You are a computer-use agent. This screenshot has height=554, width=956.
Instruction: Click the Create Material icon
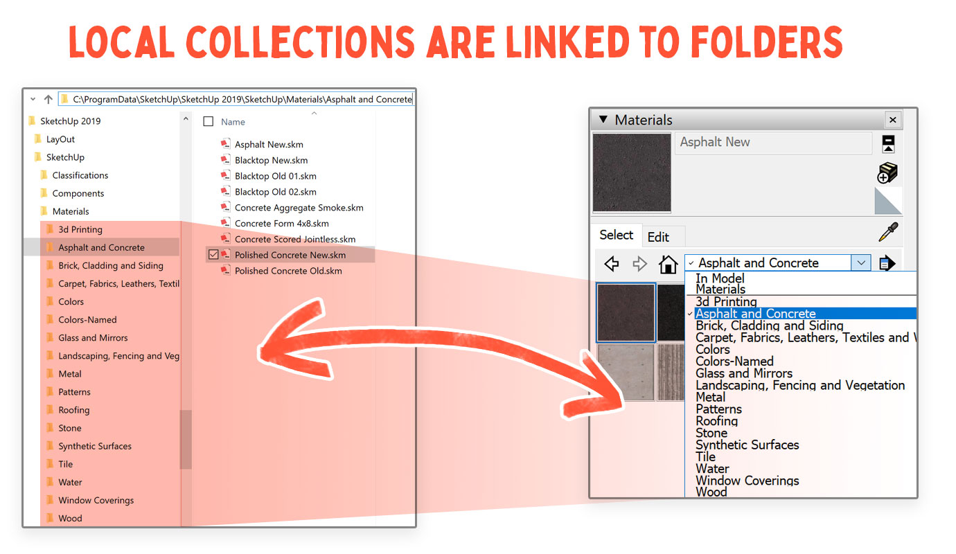coord(887,173)
